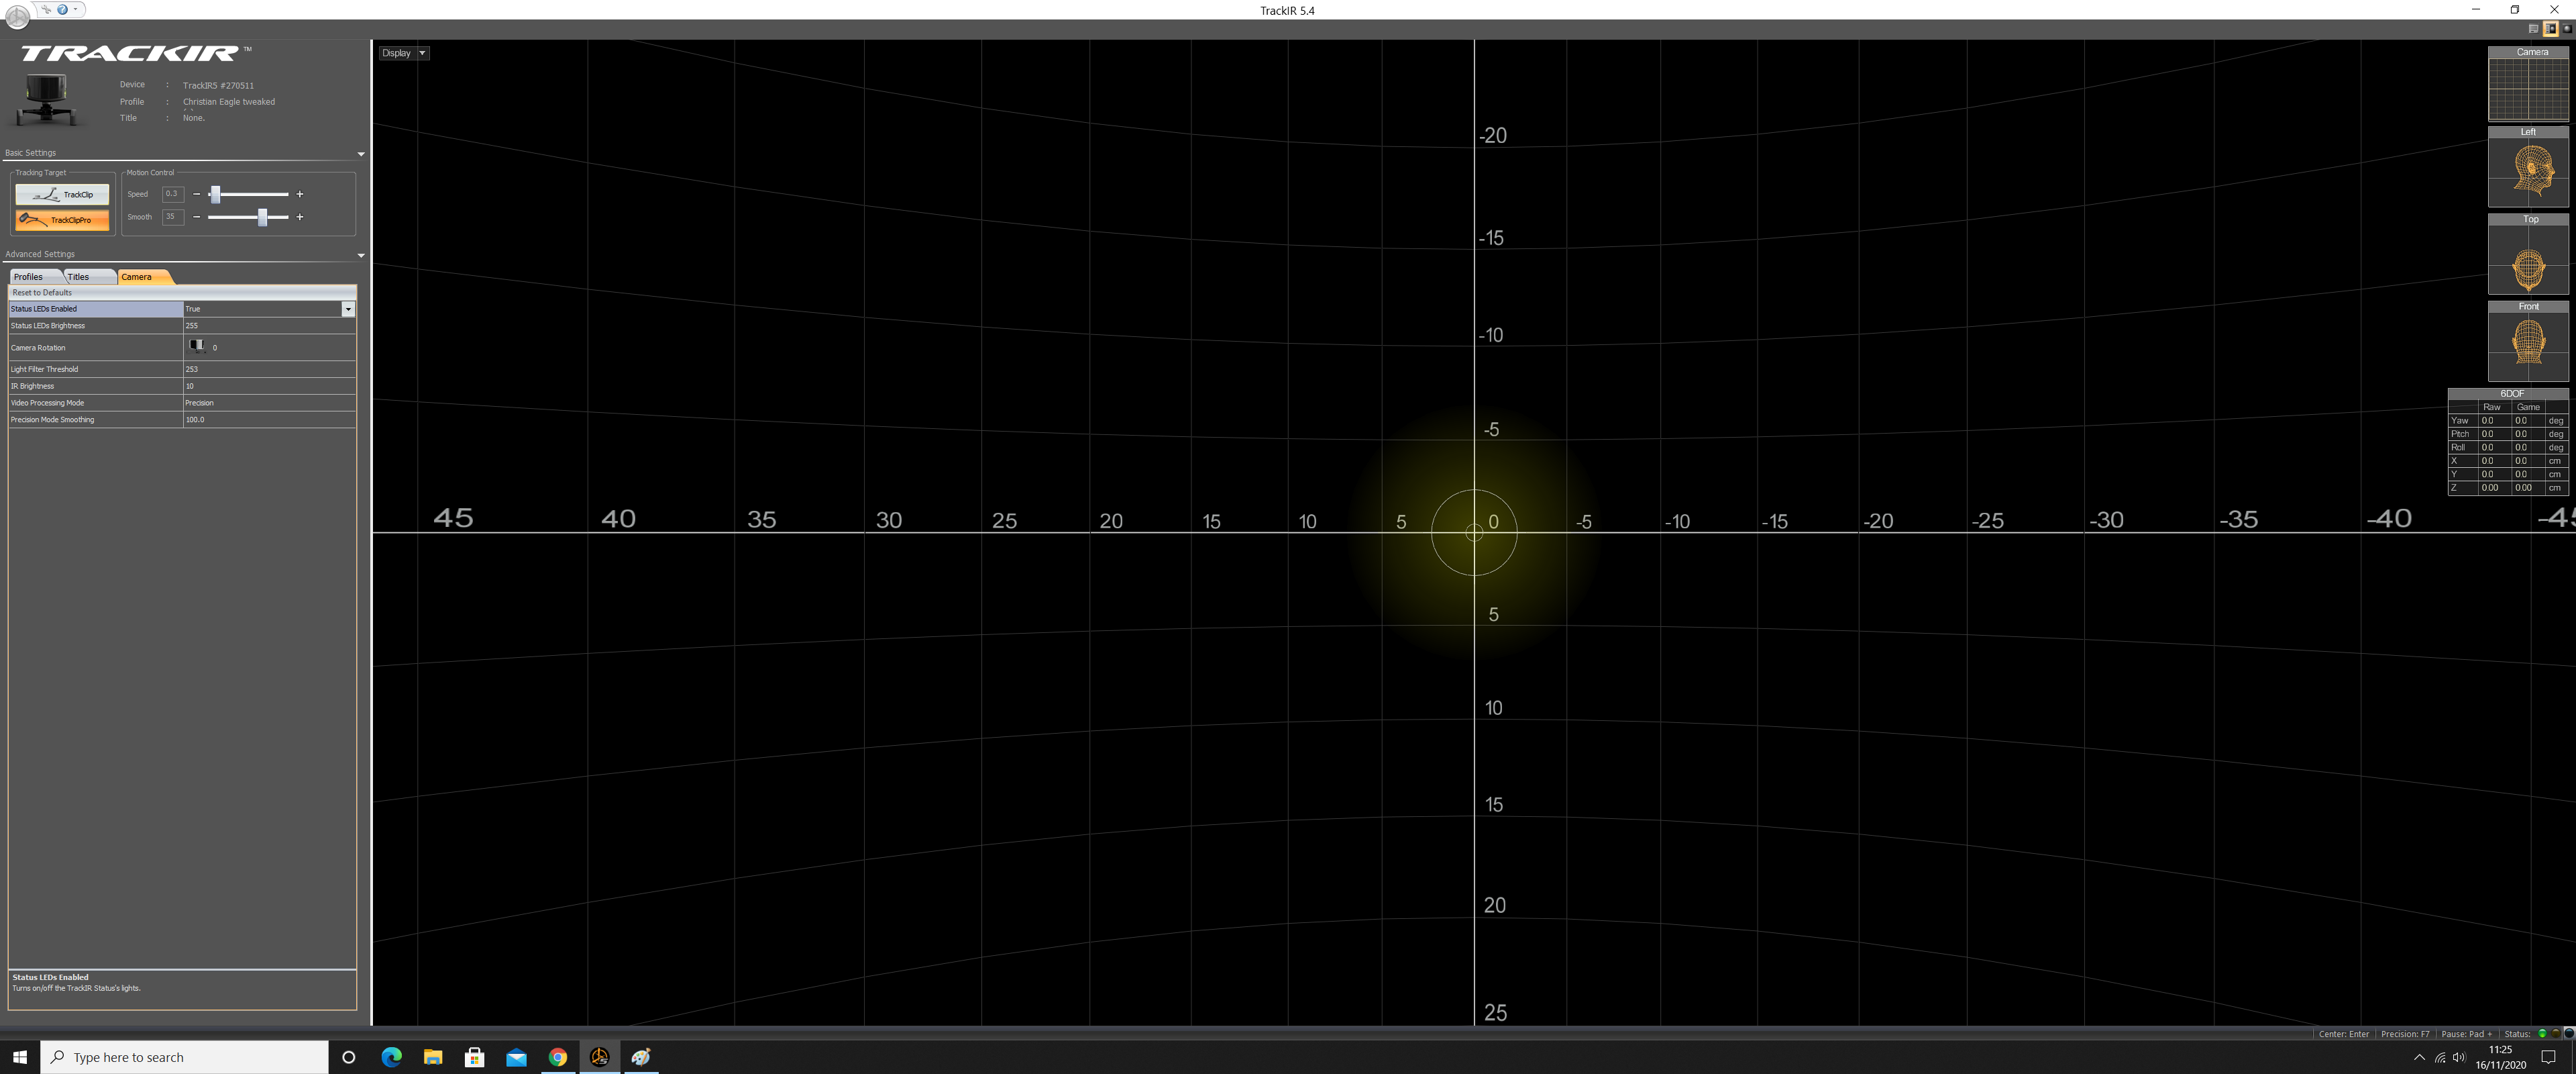Open the quick access toolbar dropdown arrow
This screenshot has height=1074, width=2576.
[x=76, y=9]
